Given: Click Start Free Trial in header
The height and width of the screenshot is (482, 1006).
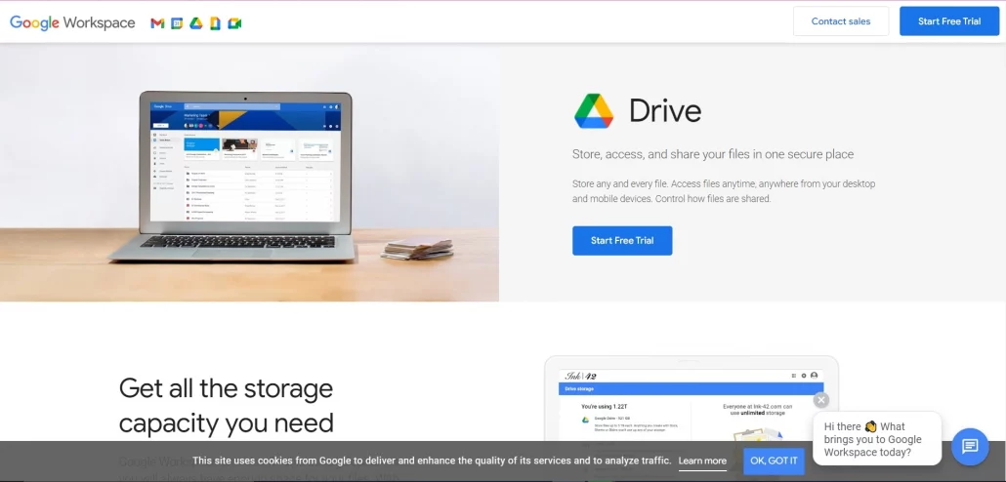Looking at the screenshot, I should click(949, 21).
